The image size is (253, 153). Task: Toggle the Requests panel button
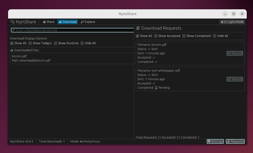[235, 141]
